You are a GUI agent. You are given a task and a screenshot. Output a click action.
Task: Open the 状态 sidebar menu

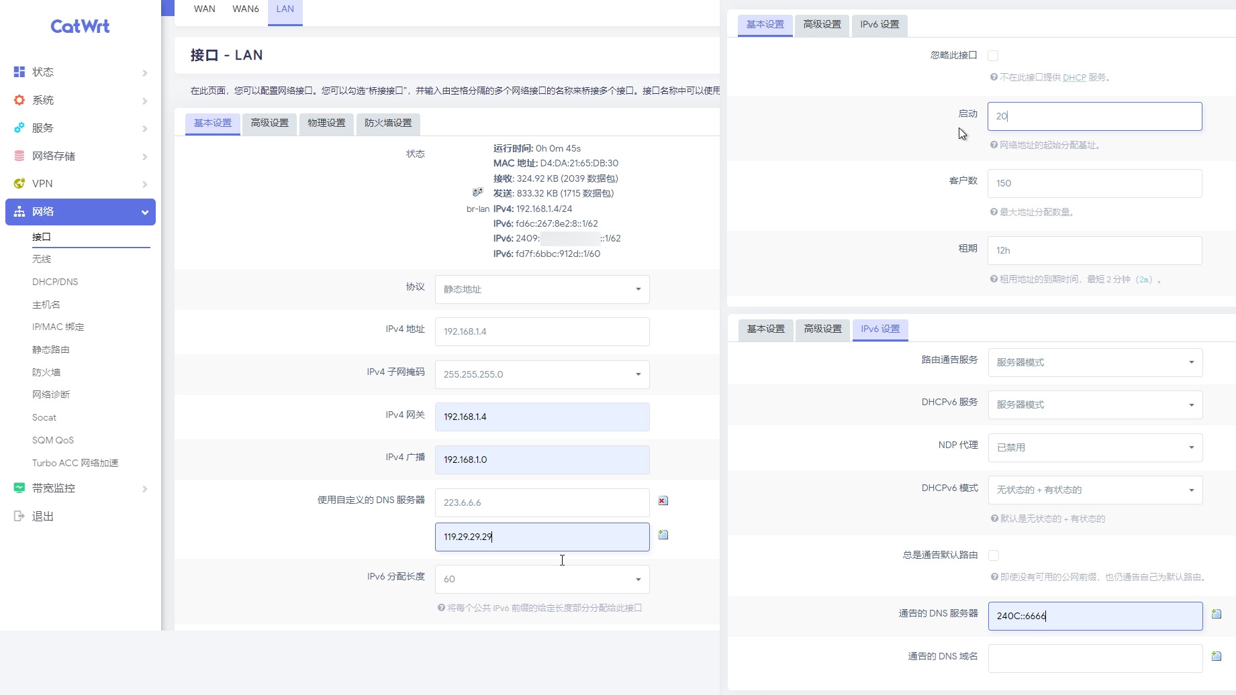coord(81,72)
